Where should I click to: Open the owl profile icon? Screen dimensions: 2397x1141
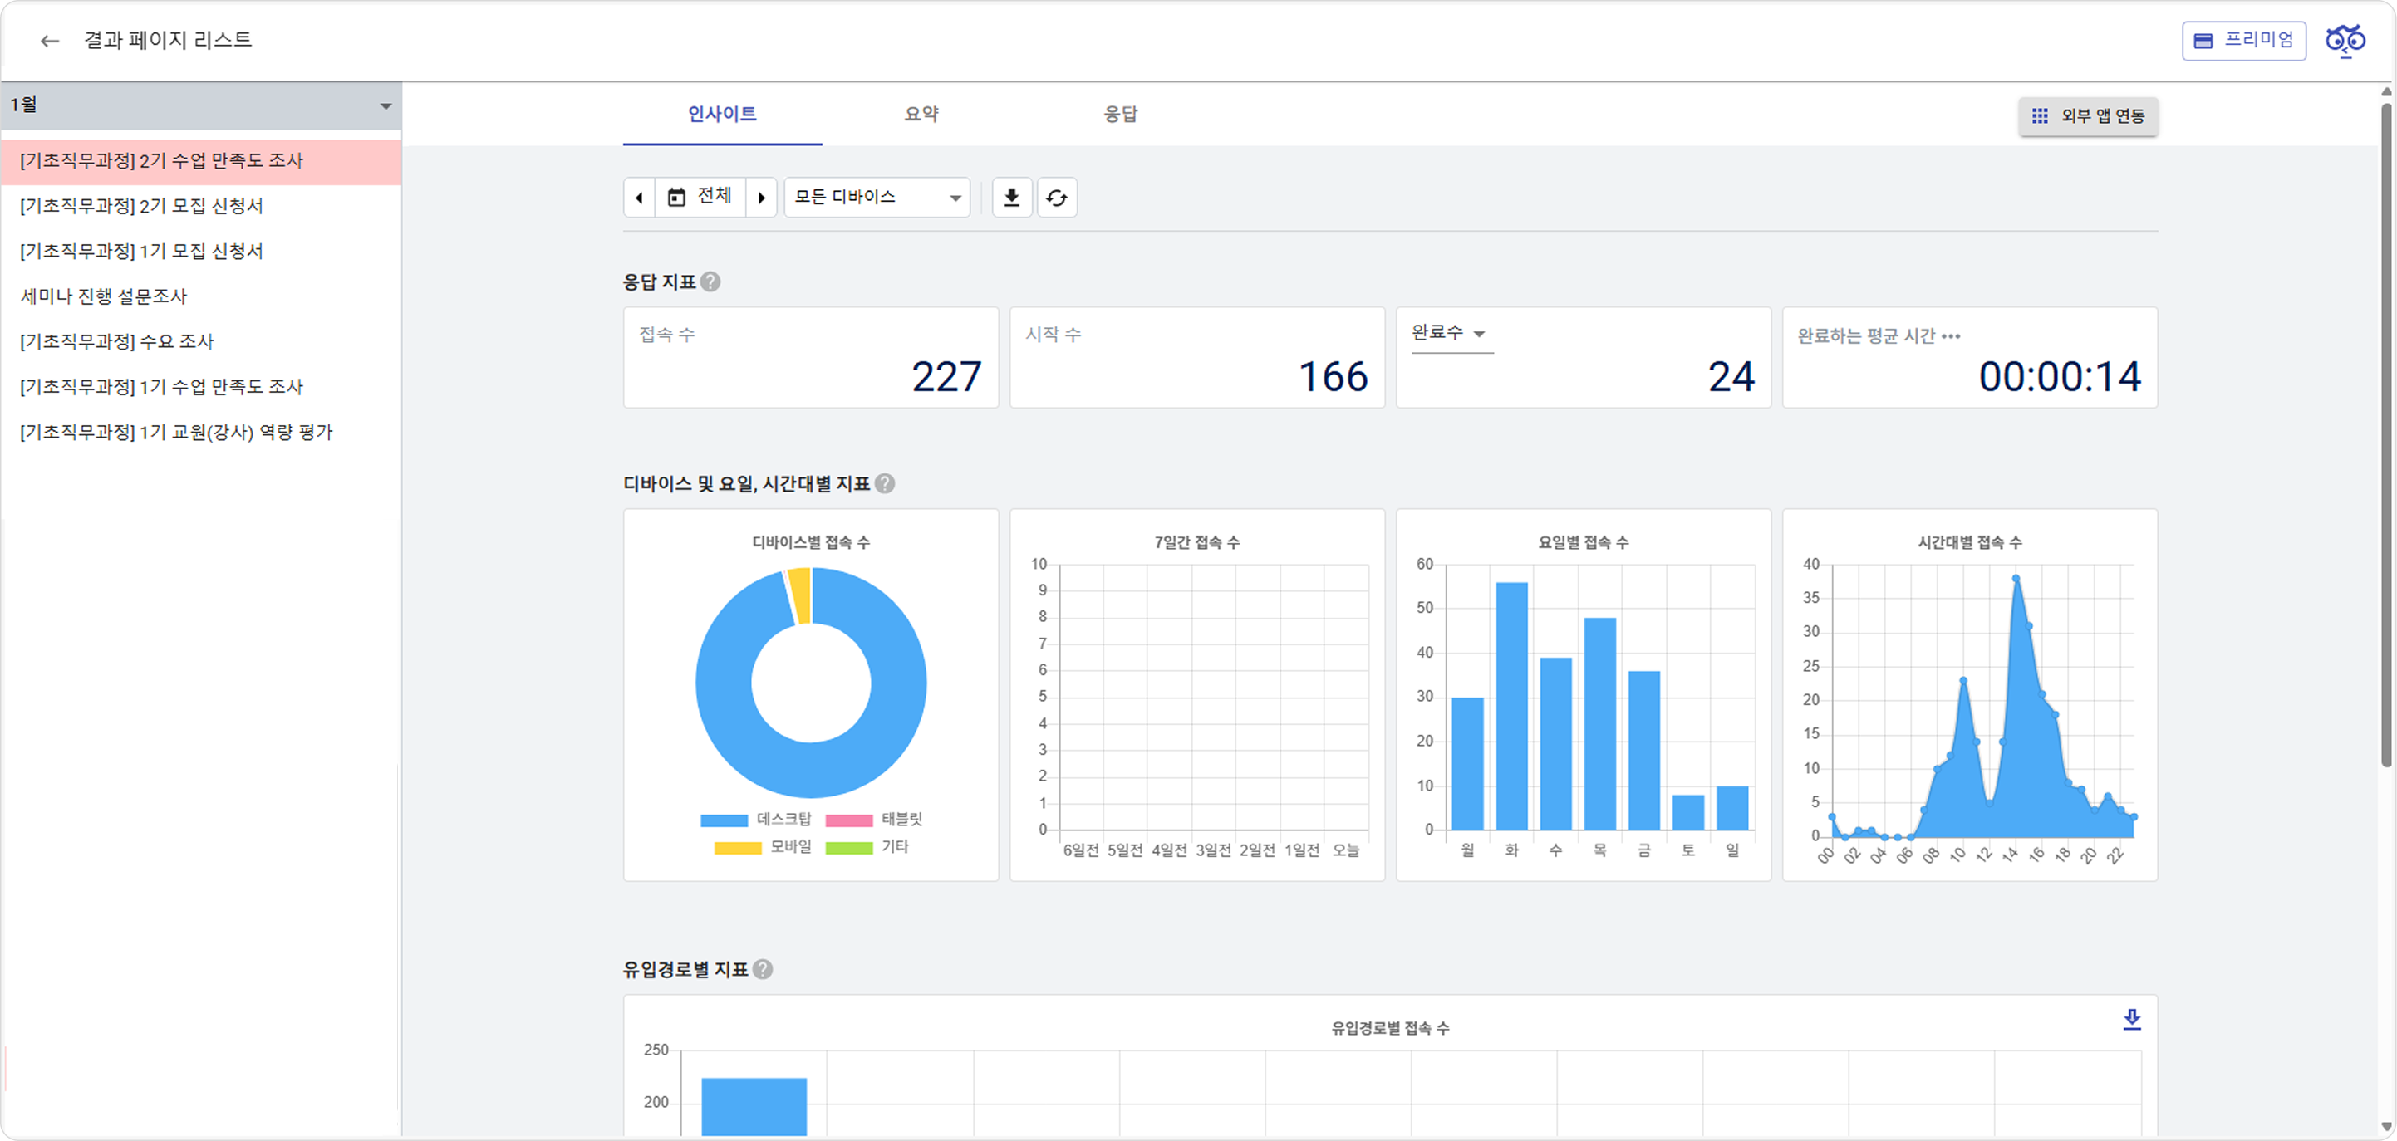[x=2344, y=41]
